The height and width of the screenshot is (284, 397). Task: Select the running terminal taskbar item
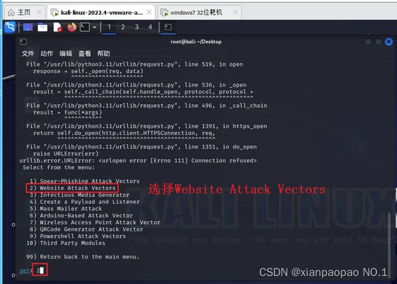coord(168,27)
